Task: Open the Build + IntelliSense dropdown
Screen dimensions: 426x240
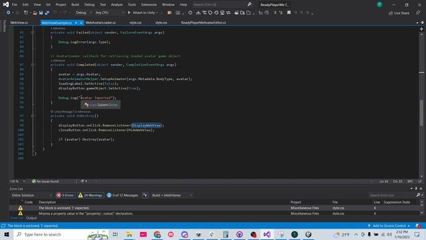Action: click(x=172, y=195)
